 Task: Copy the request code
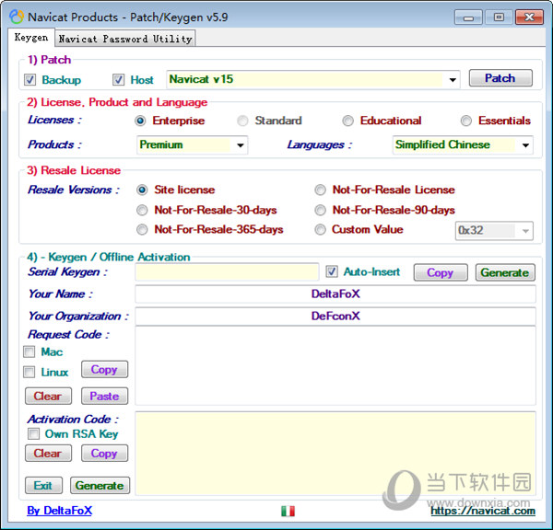click(104, 369)
